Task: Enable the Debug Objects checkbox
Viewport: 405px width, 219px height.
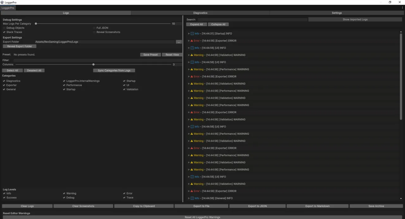Action: point(4,28)
